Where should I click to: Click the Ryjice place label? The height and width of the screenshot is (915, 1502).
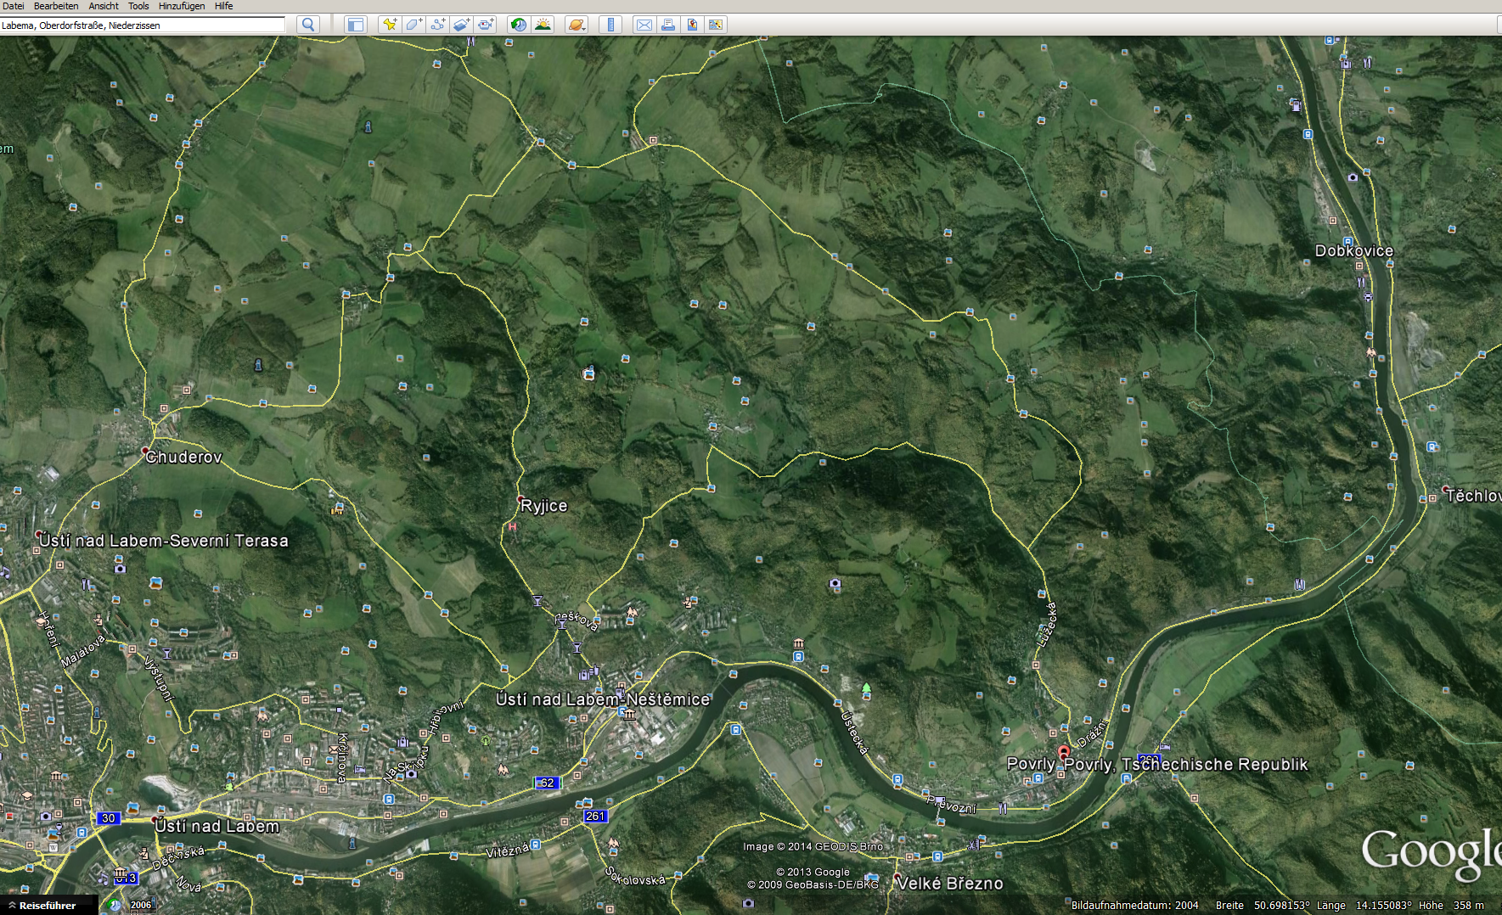tap(543, 505)
